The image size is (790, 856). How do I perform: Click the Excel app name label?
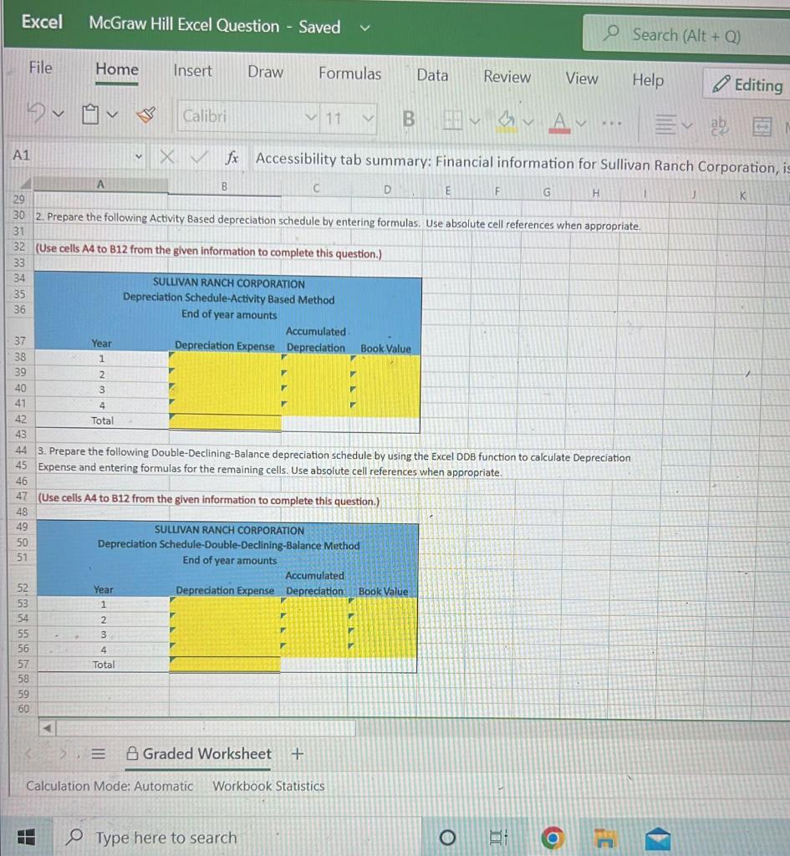pyautogui.click(x=42, y=23)
